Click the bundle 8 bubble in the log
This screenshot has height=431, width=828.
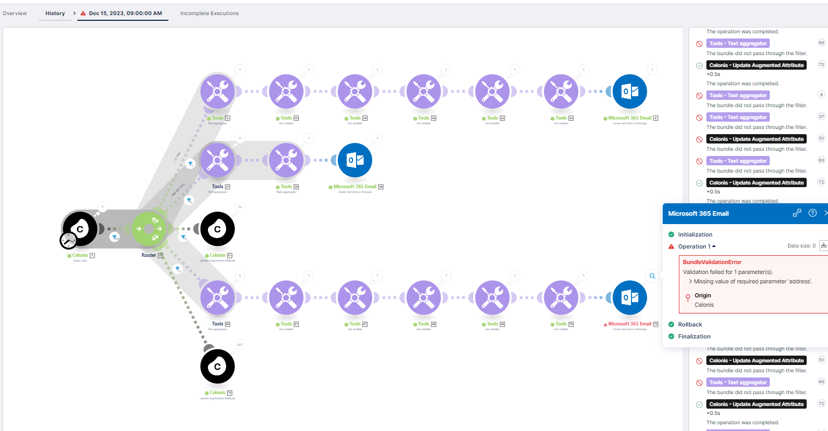pos(821,95)
